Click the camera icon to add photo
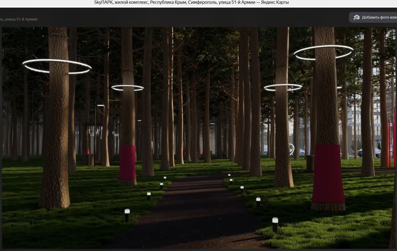Viewport: 397px width, 251px height. coord(356,17)
